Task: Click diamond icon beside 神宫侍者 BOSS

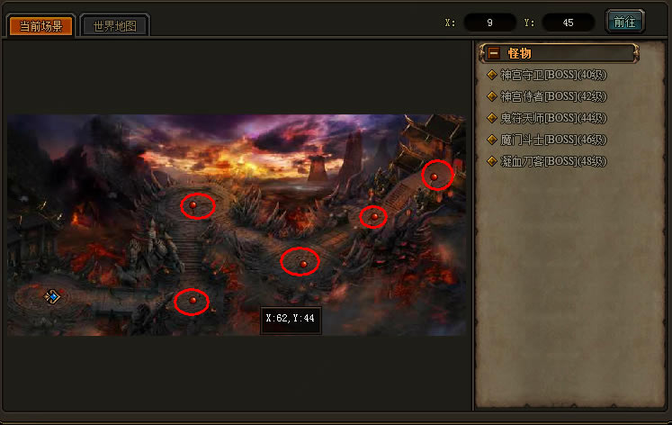Action: click(x=492, y=96)
